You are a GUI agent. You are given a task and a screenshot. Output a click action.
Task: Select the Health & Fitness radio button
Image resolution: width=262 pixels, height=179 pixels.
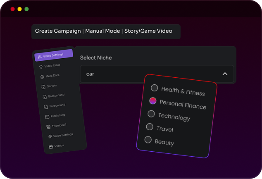(154, 88)
